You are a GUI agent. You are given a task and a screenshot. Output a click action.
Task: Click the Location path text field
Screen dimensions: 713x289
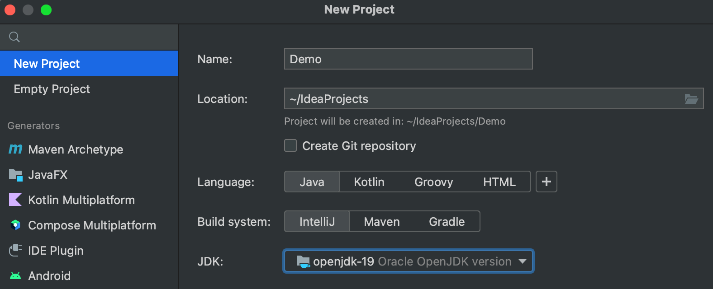point(480,99)
